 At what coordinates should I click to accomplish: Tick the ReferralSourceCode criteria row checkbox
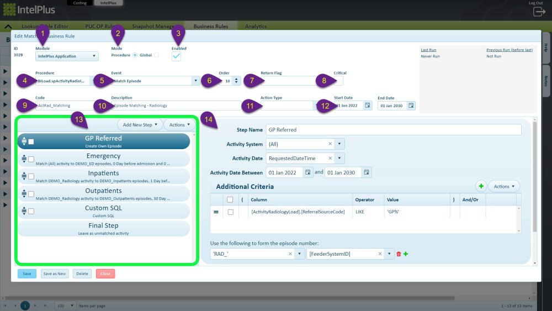click(x=231, y=212)
